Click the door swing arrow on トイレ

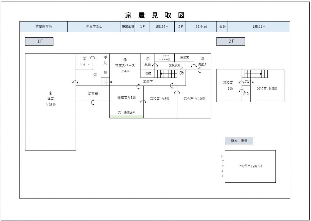point(92,57)
